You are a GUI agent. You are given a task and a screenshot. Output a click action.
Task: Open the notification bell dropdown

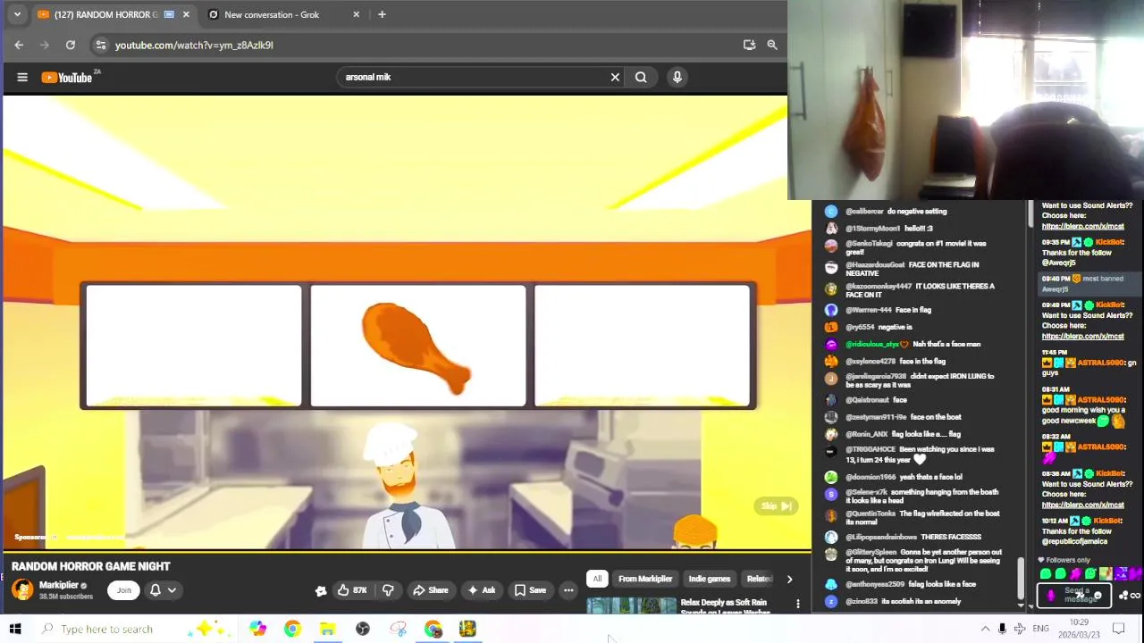coord(162,590)
